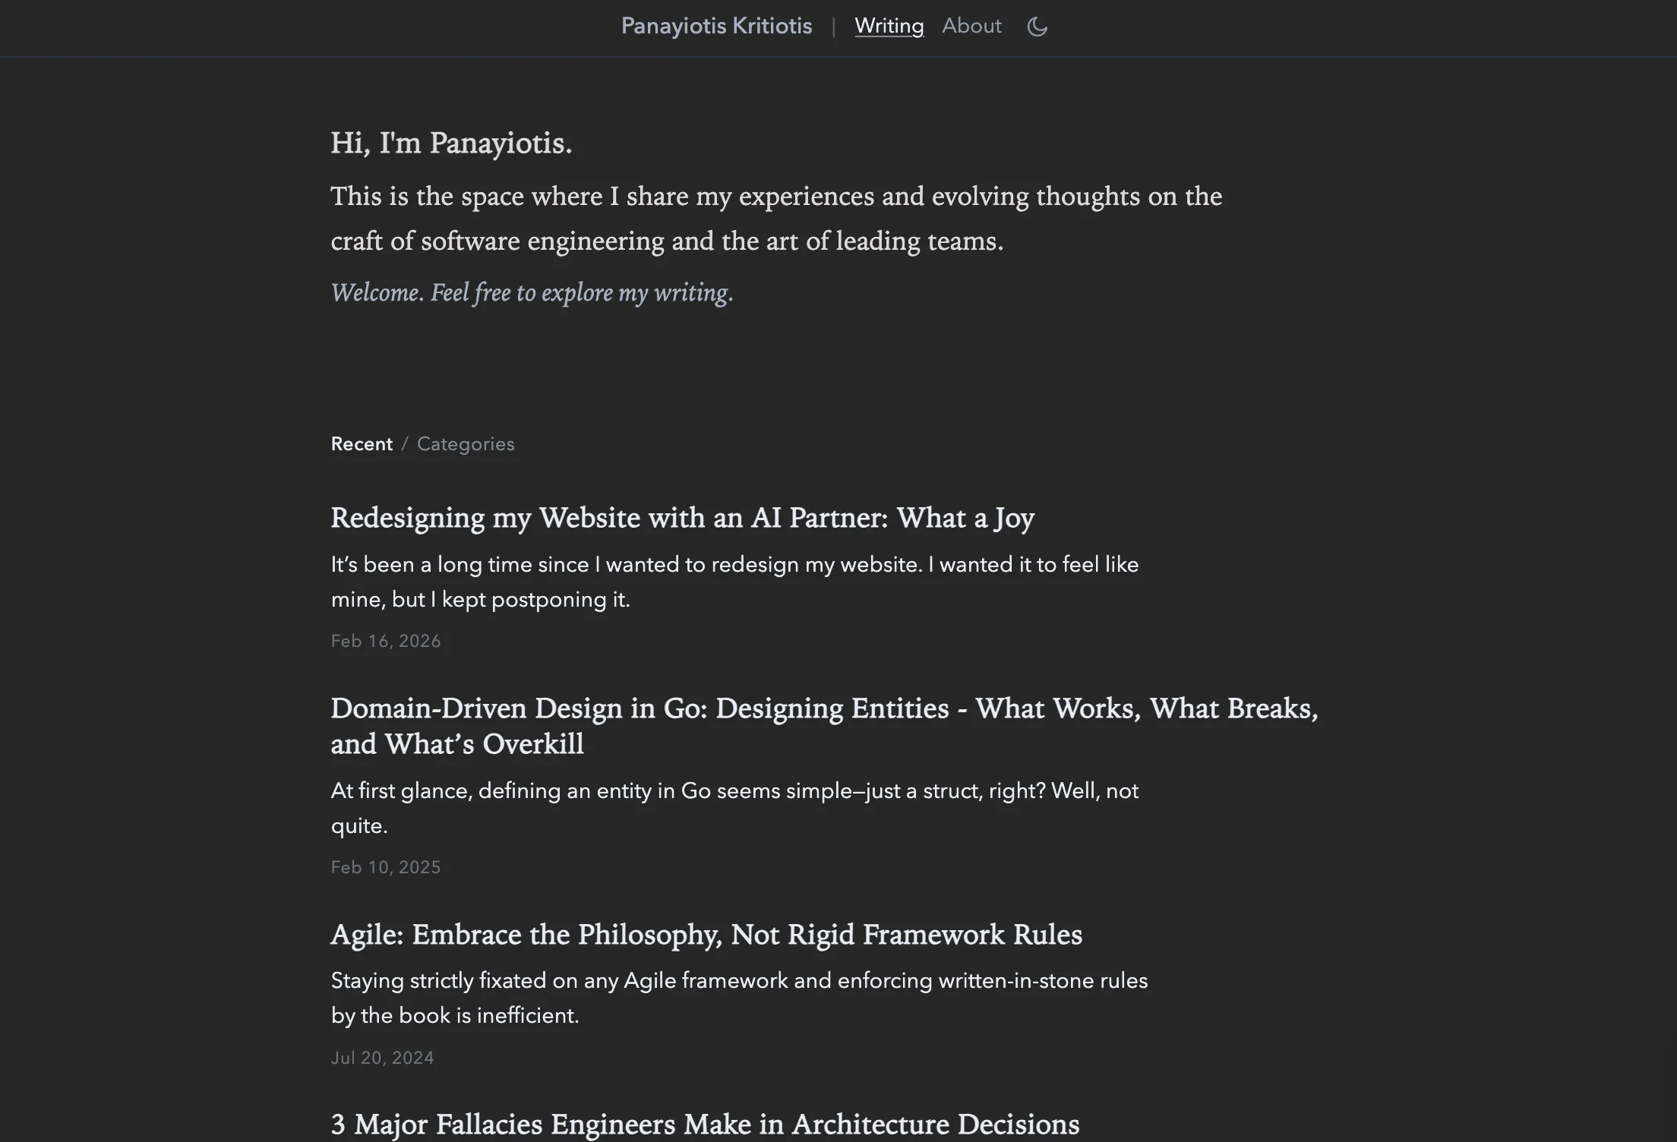Open the Writing nav link
The height and width of the screenshot is (1142, 1677).
[889, 26]
